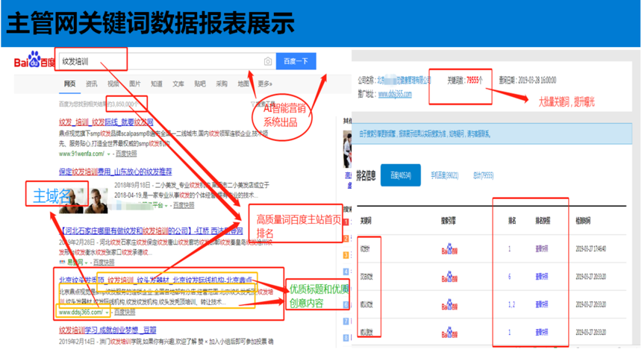642x361 pixels.
Task: Click the 搜索引擎 column header
Action: click(449, 221)
